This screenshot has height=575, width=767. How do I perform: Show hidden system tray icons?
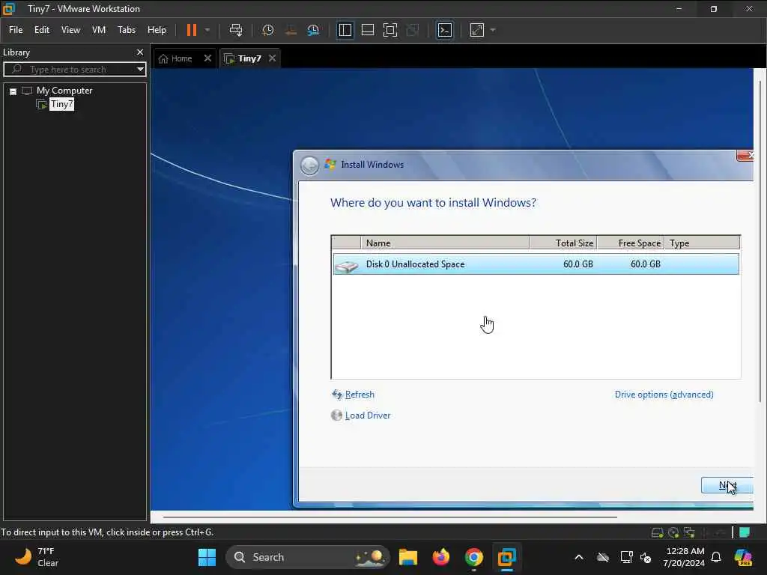579,557
